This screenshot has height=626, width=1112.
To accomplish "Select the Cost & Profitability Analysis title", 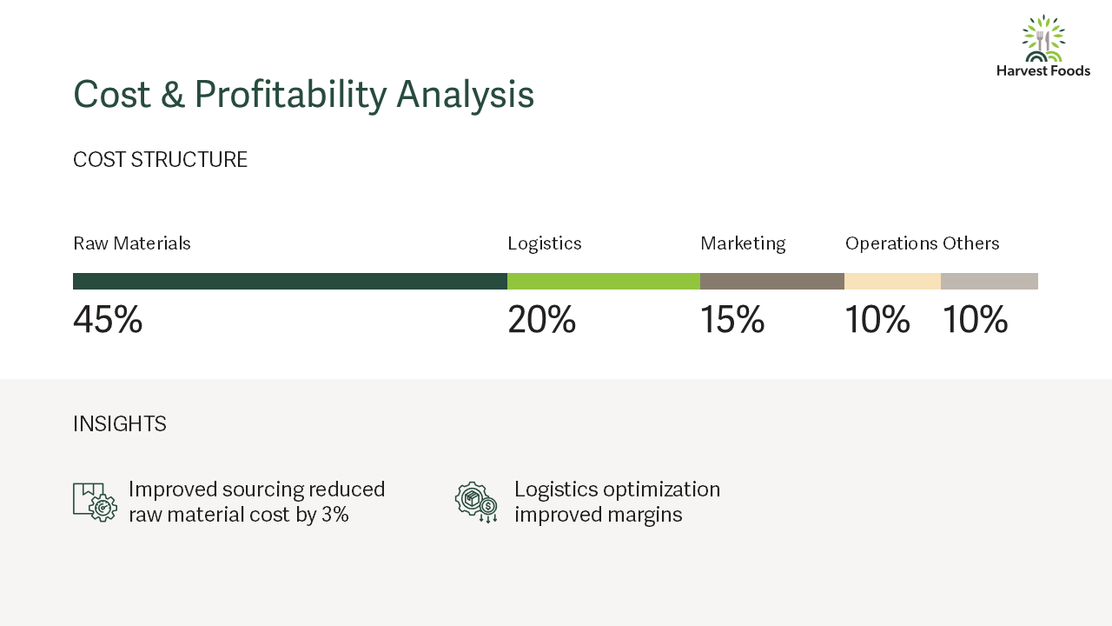I will coord(303,94).
